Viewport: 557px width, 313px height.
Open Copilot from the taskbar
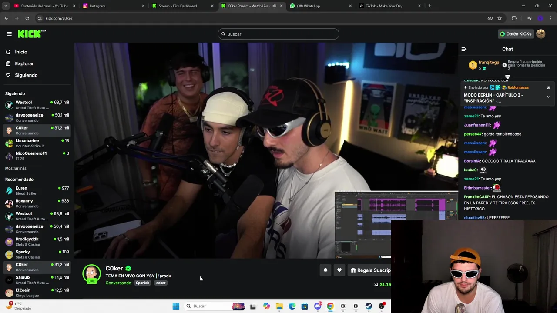[x=266, y=306]
